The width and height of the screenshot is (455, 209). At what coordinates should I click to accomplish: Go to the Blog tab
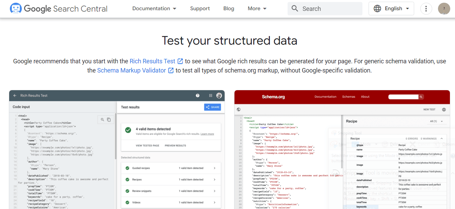[x=229, y=9]
